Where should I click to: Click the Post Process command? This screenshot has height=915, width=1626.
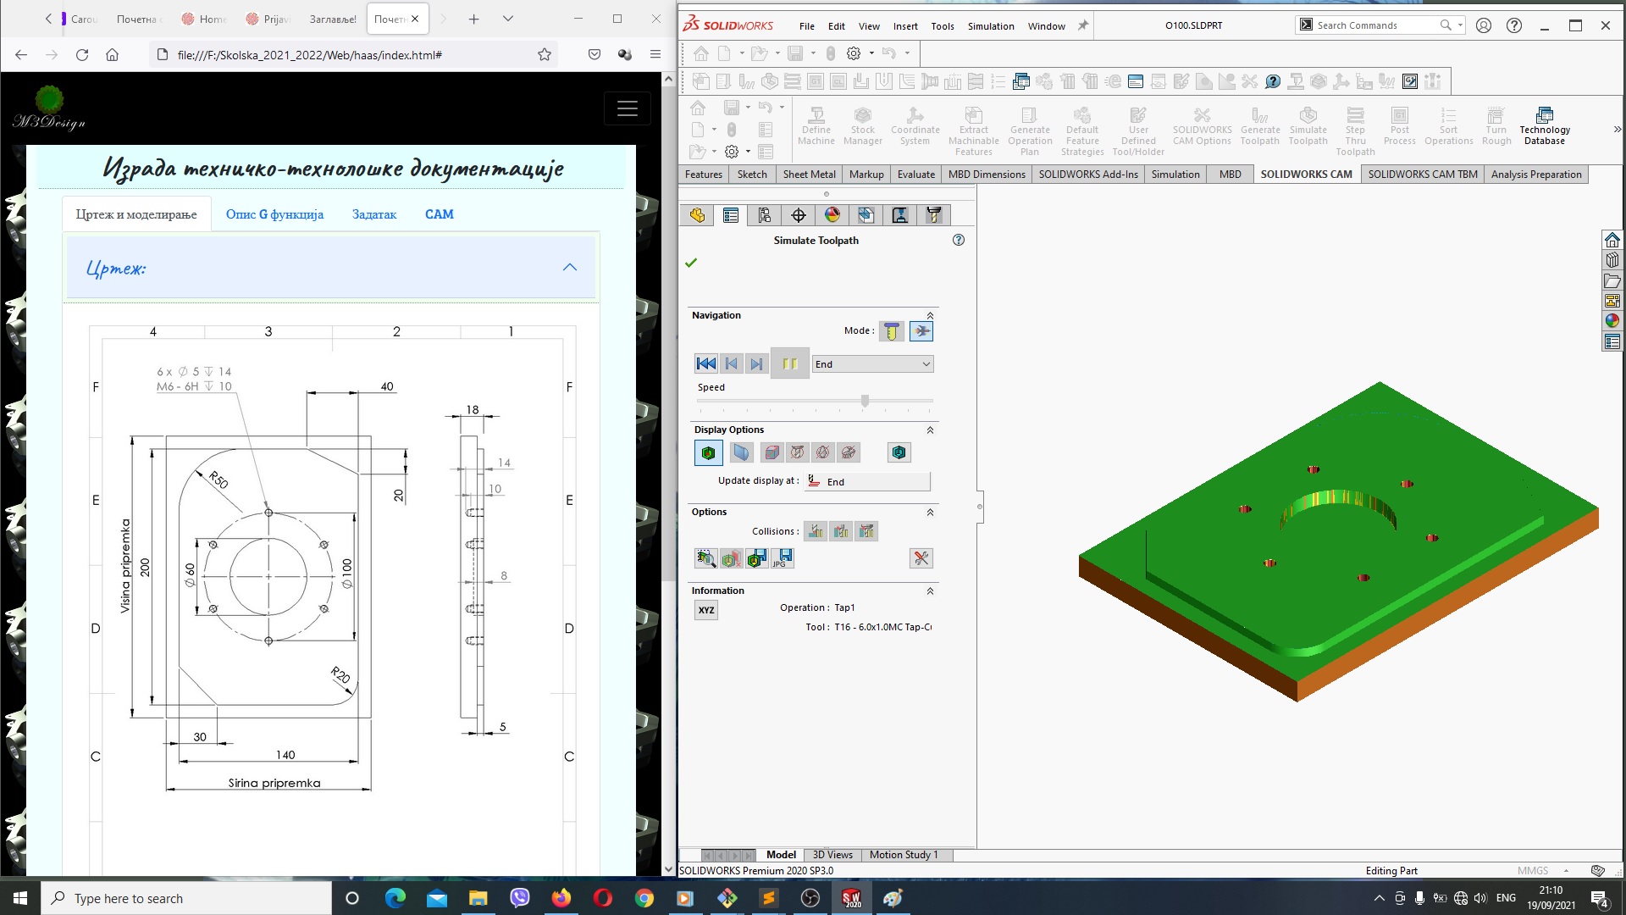[1399, 125]
